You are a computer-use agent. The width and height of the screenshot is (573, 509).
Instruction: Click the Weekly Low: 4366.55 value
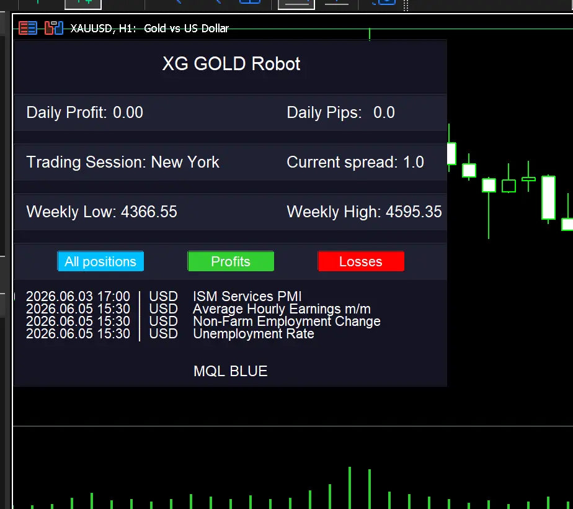pyautogui.click(x=102, y=212)
